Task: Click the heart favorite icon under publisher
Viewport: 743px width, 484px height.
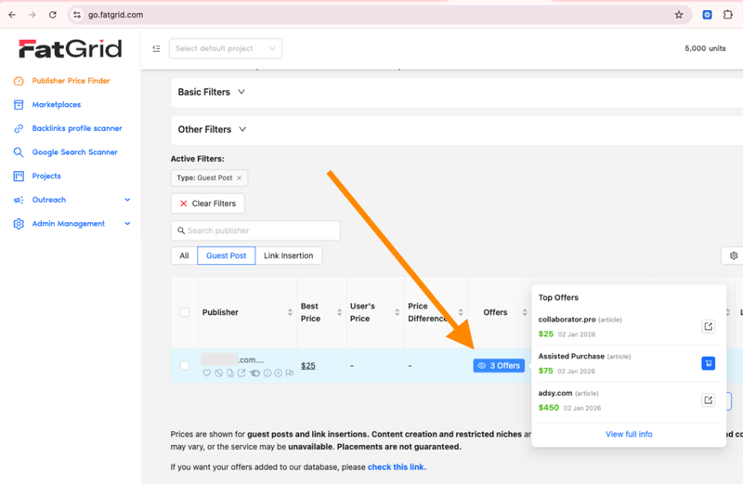Action: (x=207, y=373)
